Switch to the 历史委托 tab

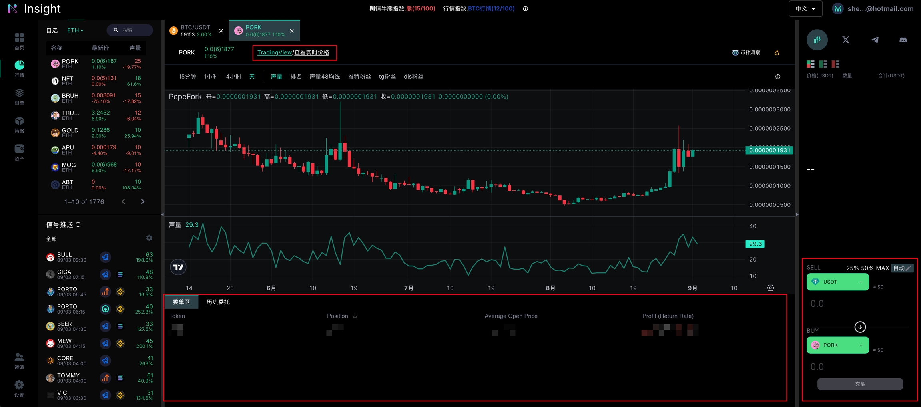[x=218, y=302]
